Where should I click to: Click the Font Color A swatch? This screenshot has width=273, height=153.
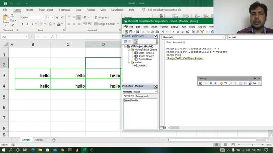pyautogui.click(x=59, y=24)
